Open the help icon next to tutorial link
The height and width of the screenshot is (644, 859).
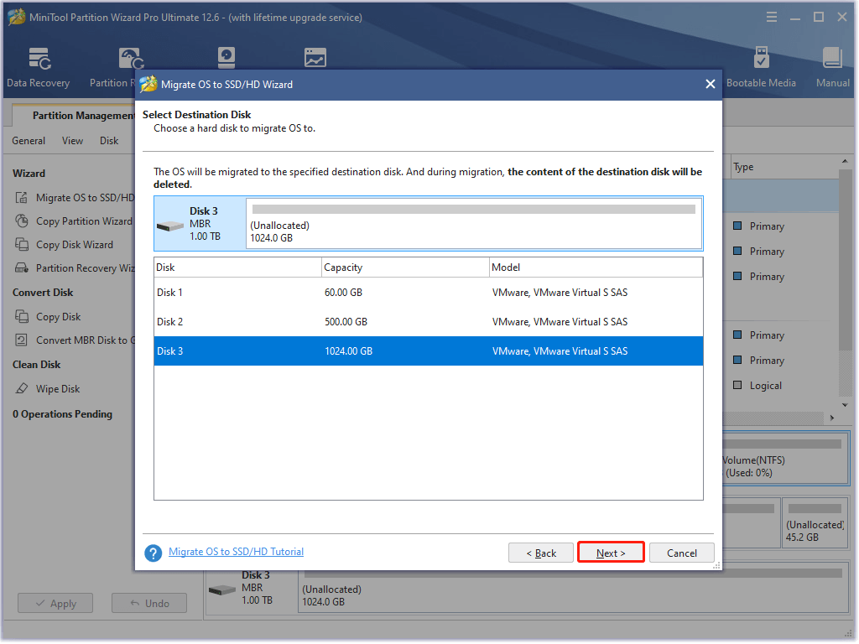(x=154, y=553)
